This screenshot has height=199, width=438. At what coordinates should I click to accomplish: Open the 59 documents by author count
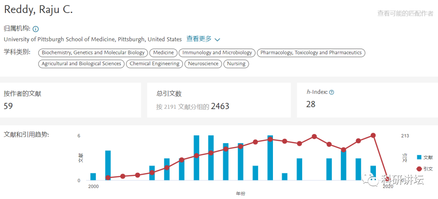click(9, 106)
